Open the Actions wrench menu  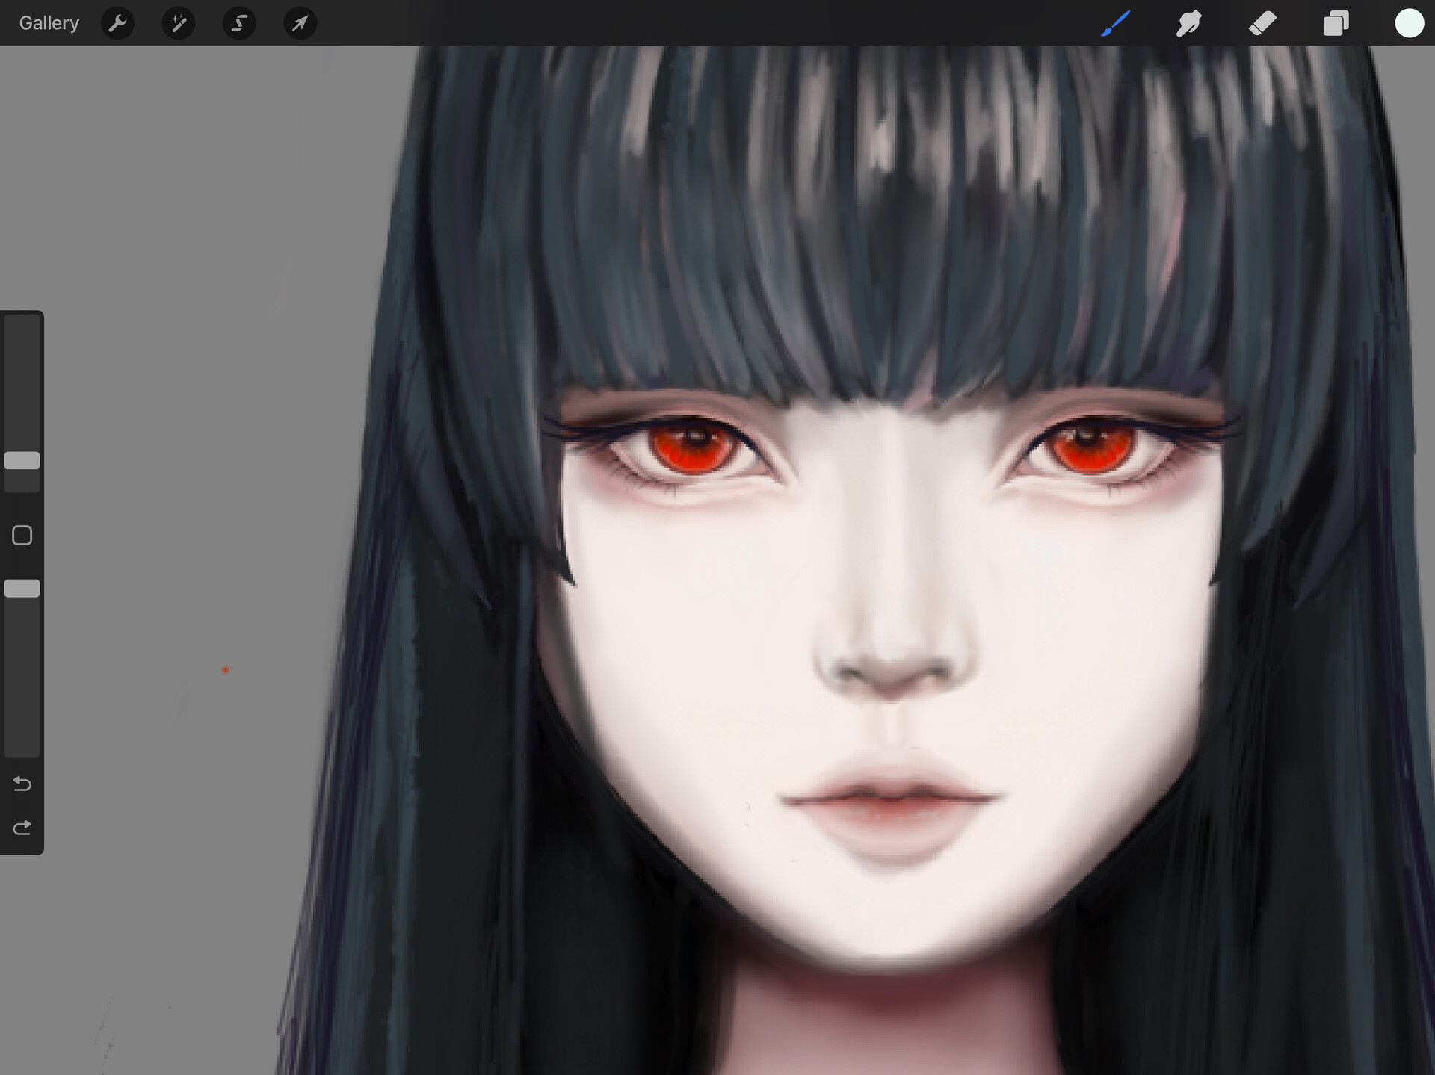117,22
